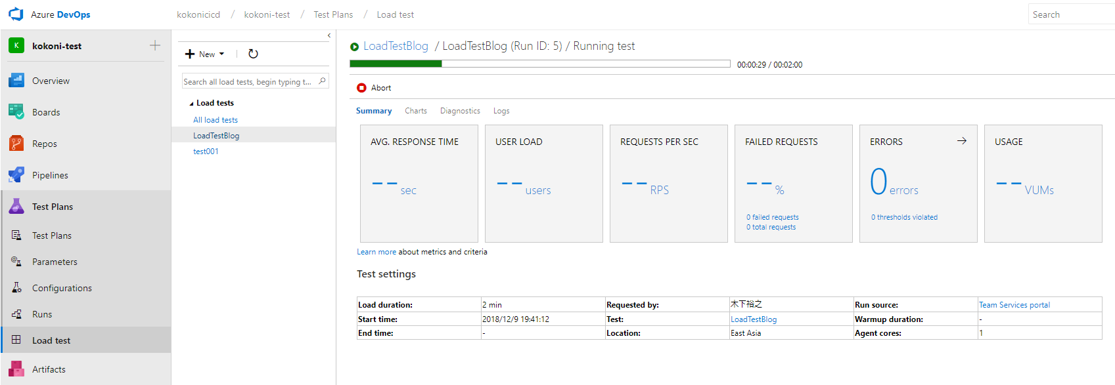
Task: Focus the Search all load tests field
Action: pyautogui.click(x=255, y=81)
